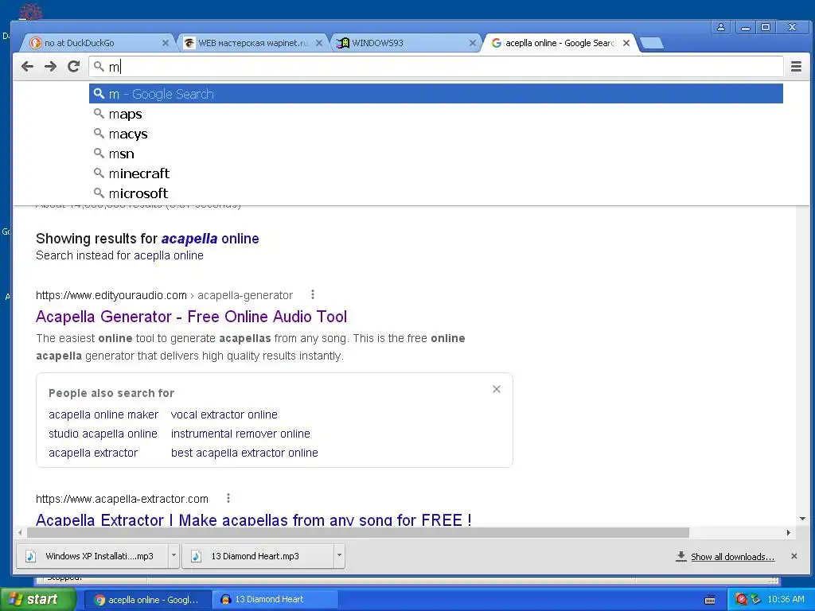Select the acepla online Google Search tab

click(559, 43)
